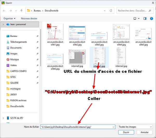156x138 pixels.
Task: Open montagne folder in sidebar
Action: [15, 89]
